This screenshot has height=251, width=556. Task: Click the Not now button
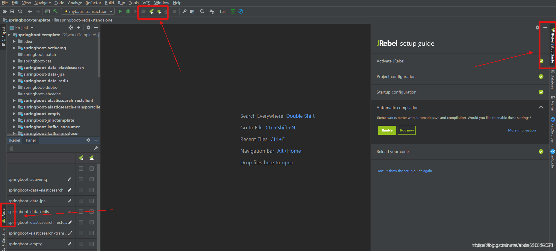click(407, 130)
